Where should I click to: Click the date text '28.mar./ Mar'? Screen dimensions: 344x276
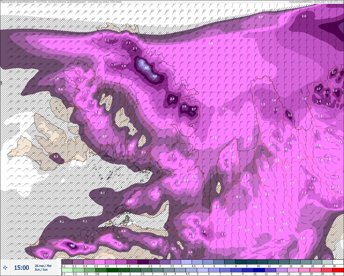pyautogui.click(x=43, y=266)
